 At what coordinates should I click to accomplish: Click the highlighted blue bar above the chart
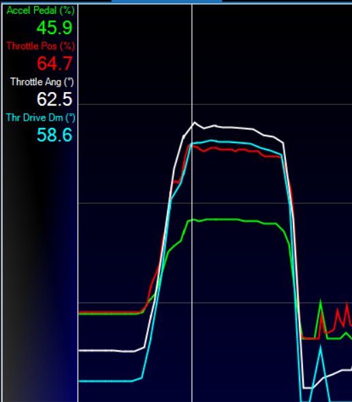[x=167, y=1]
